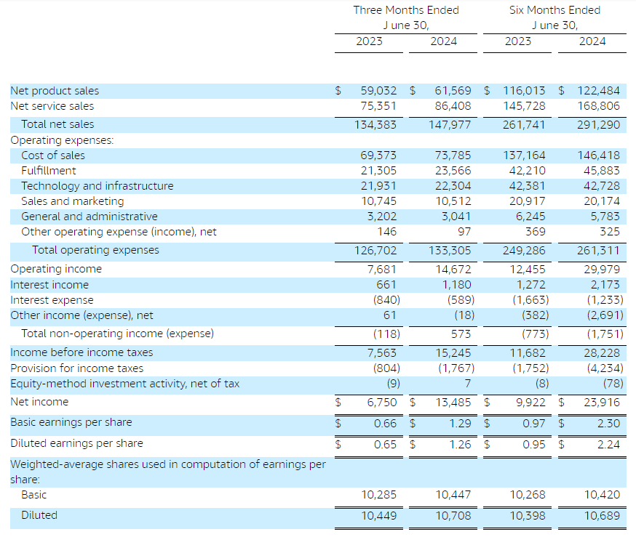Select the Equity-method investment activity label
The width and height of the screenshot is (636, 537).
[124, 384]
